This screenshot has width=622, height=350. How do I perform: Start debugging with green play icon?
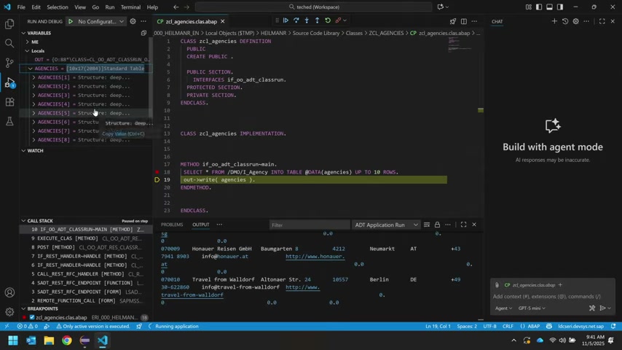click(71, 21)
